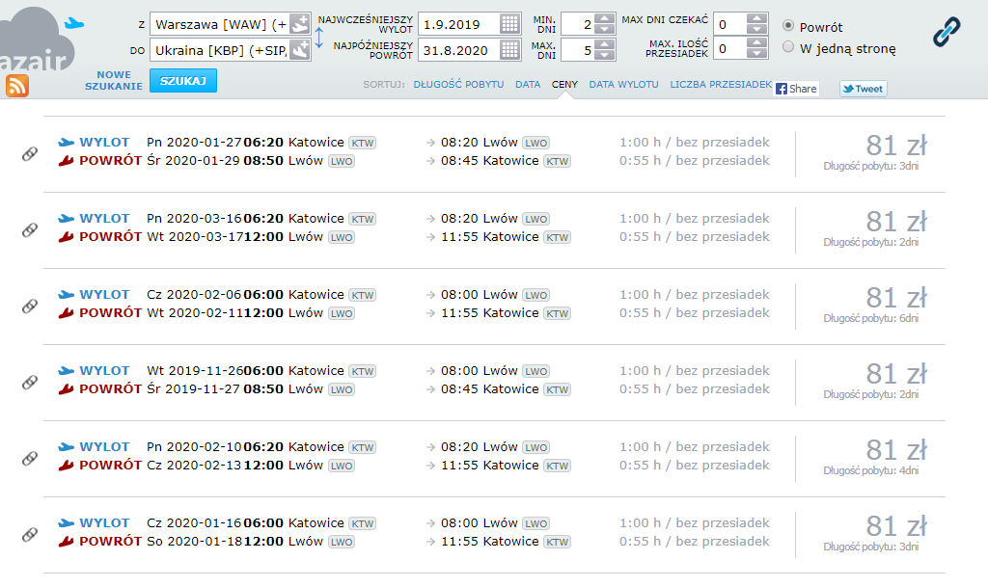This screenshot has width=988, height=587.
Task: Decrease max ilość przesiadek value
Action: [756, 54]
